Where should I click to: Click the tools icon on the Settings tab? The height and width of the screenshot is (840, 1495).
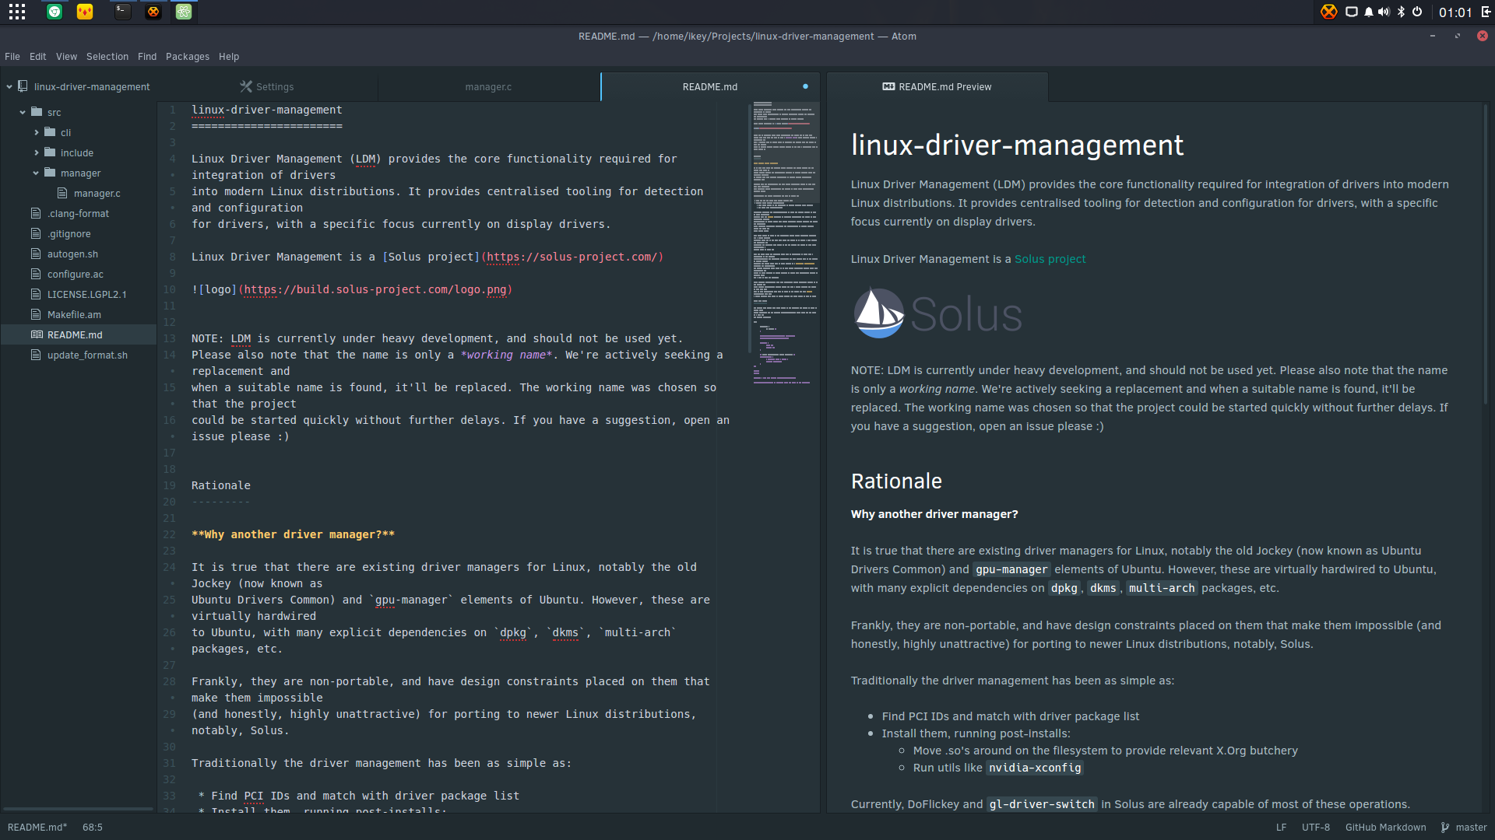pyautogui.click(x=246, y=86)
